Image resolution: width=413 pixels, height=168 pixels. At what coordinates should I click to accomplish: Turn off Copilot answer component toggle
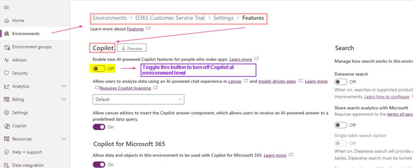coord(99,127)
